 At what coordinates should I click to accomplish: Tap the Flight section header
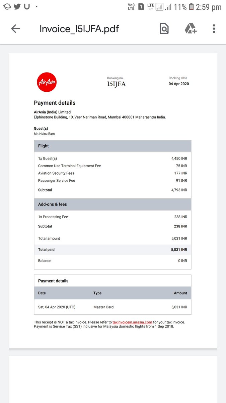[x=112, y=146]
